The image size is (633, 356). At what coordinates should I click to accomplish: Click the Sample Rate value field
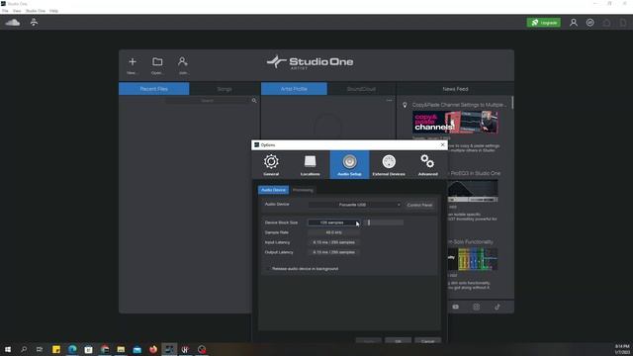click(x=333, y=232)
